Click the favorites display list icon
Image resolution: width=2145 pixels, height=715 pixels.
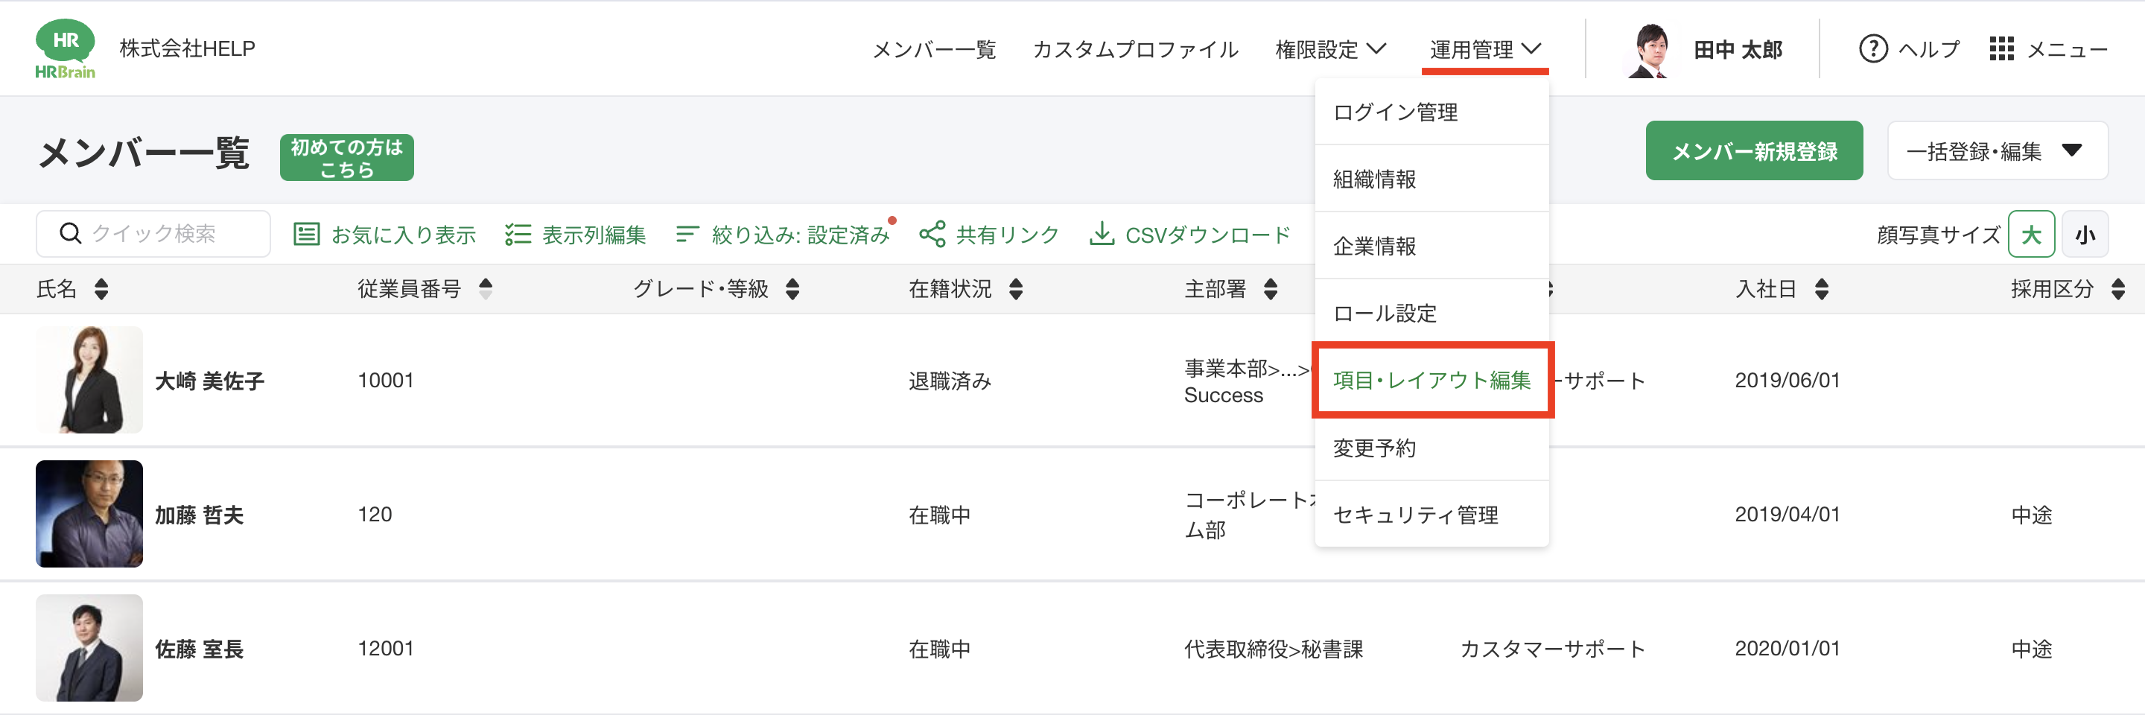(x=306, y=235)
